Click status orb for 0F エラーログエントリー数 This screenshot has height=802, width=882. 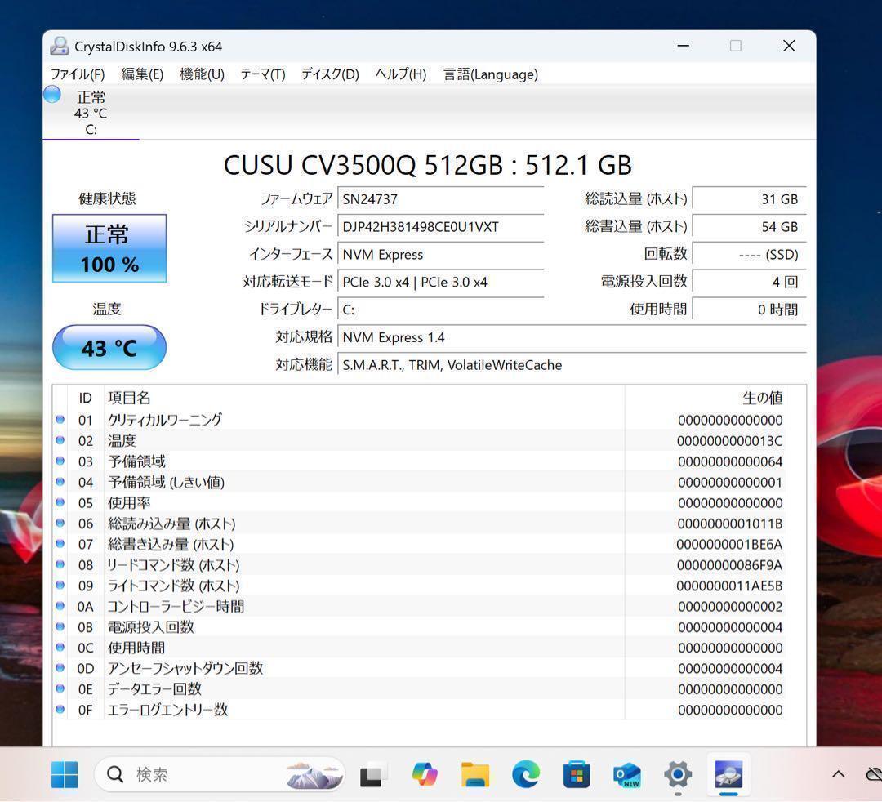pos(60,710)
